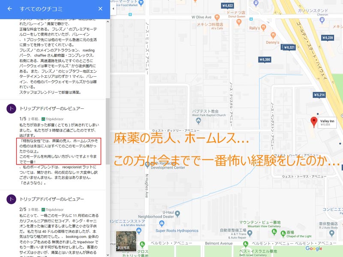Go back with the arrow in the reviews header
Viewport: 343px width, 257px height.
point(9,9)
